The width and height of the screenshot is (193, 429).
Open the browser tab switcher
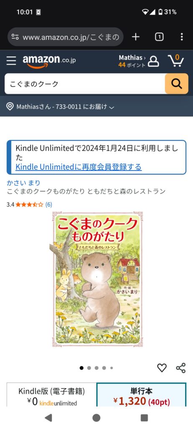tap(159, 37)
